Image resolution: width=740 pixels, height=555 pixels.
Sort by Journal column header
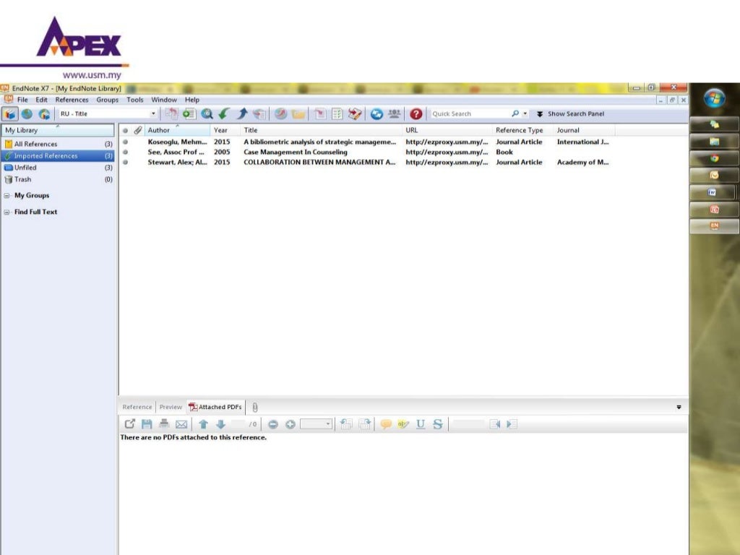584,130
